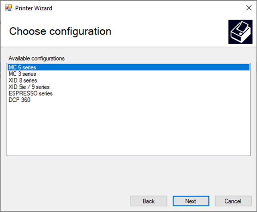Click empty space inside configurations list box
The image size is (257, 212).
(128, 129)
